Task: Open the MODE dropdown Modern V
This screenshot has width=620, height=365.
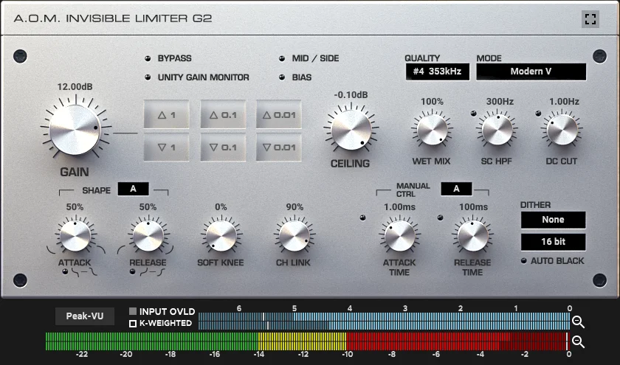Action: click(x=531, y=72)
